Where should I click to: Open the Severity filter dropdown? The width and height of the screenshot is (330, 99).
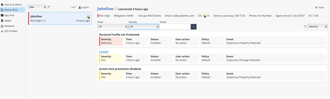click(x=144, y=27)
